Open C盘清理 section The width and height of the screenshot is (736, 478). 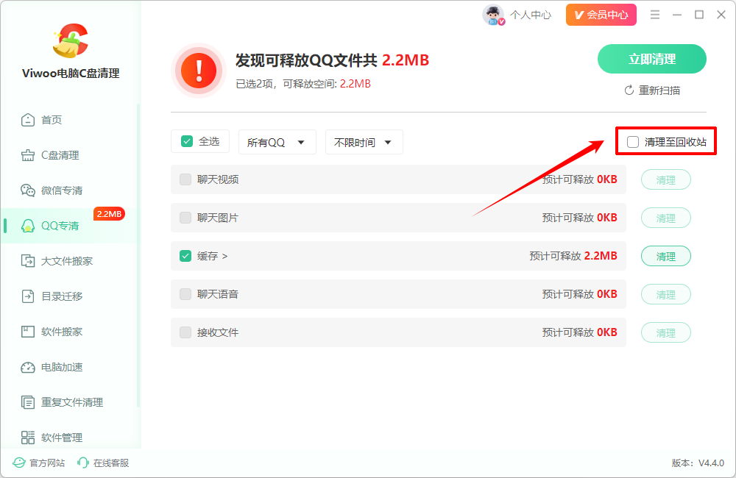[60, 155]
